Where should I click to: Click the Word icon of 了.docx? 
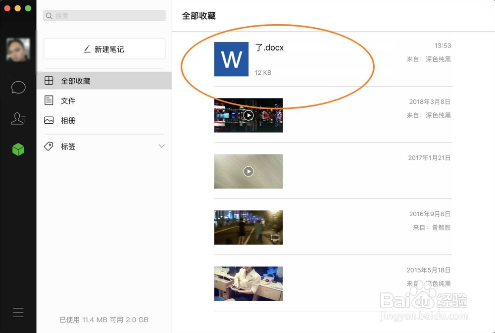point(231,59)
